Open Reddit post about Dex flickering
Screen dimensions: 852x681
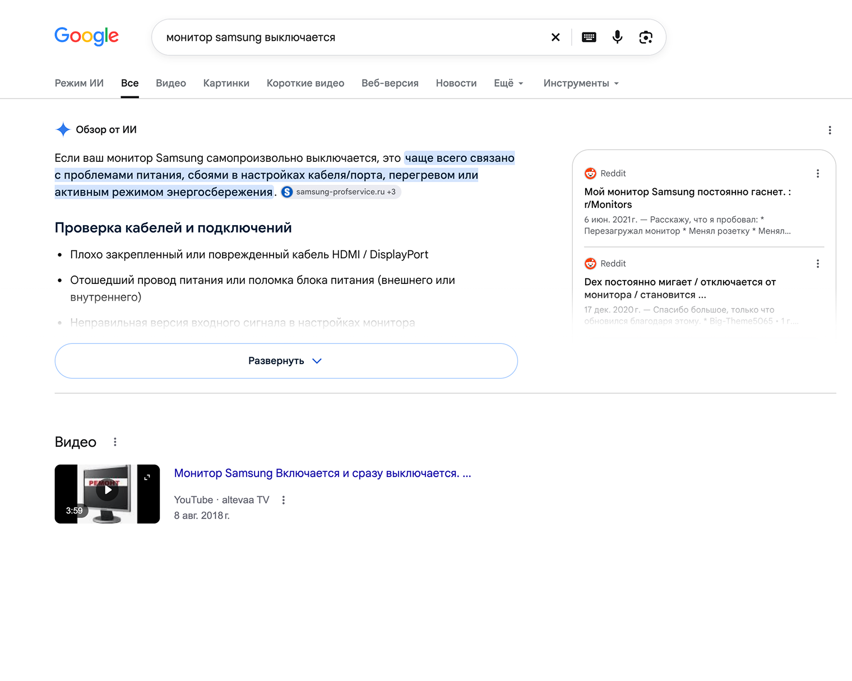(x=680, y=288)
